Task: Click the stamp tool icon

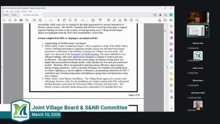Action: pos(126,20)
